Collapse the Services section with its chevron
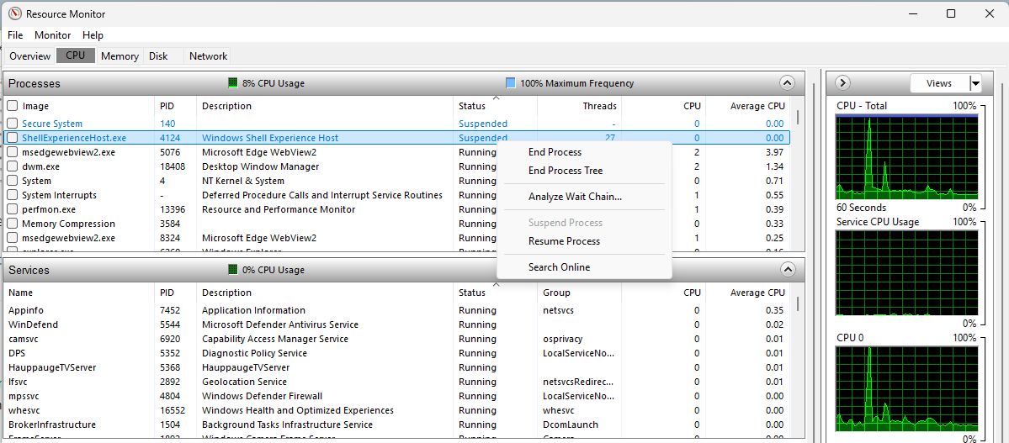This screenshot has width=1009, height=443. pyautogui.click(x=786, y=269)
